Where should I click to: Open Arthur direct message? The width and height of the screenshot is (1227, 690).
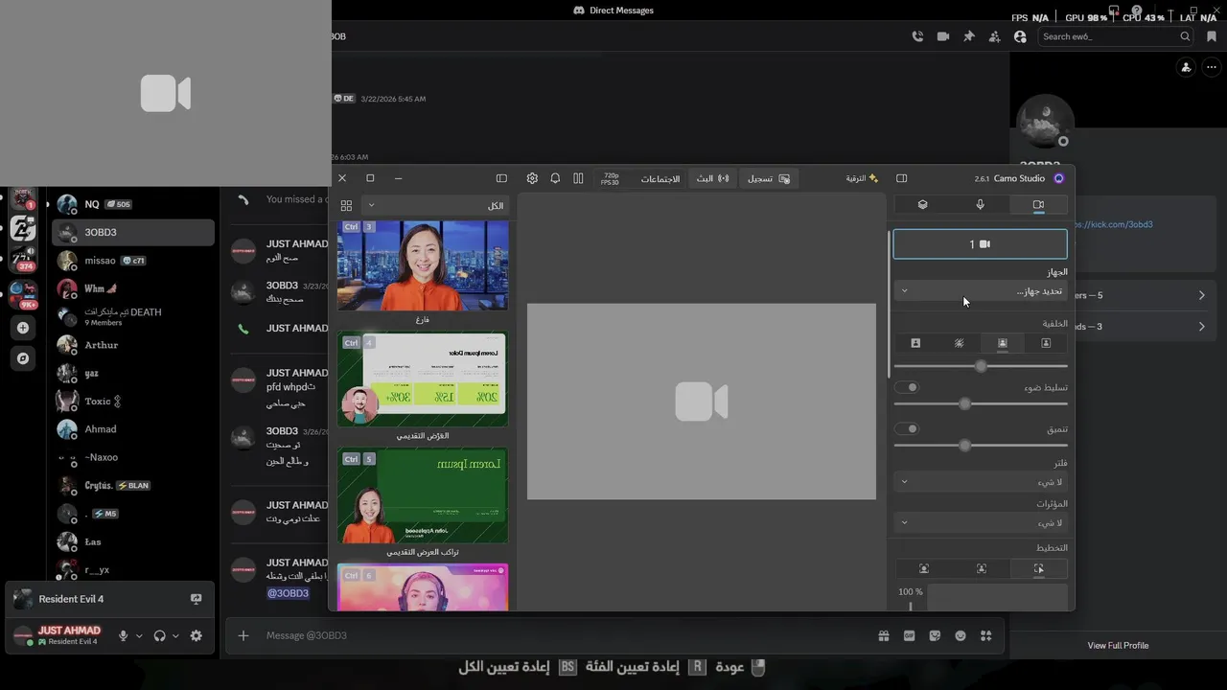[133, 345]
